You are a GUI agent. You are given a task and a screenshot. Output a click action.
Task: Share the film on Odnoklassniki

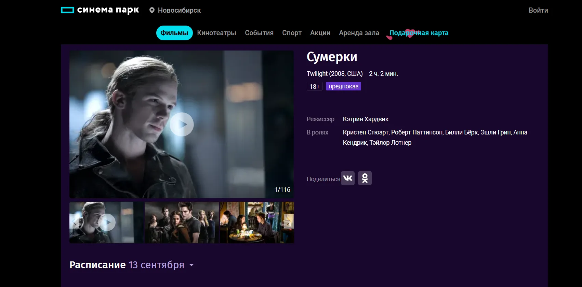click(365, 178)
